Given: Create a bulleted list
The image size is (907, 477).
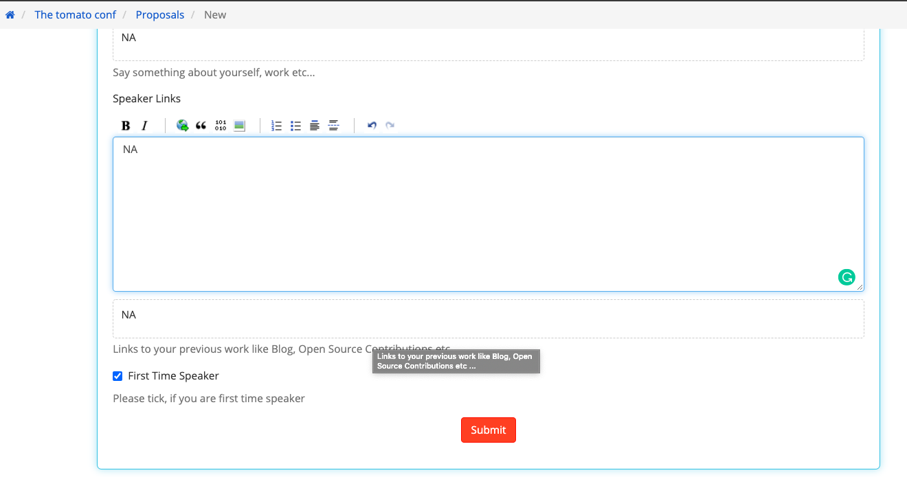Looking at the screenshot, I should pyautogui.click(x=296, y=126).
